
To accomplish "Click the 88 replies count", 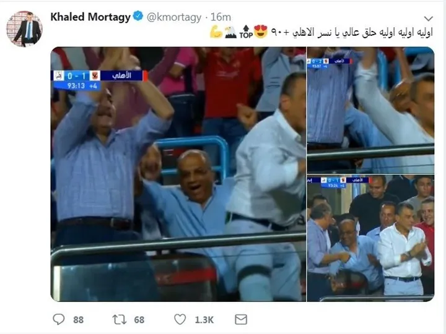I will click(78, 320).
